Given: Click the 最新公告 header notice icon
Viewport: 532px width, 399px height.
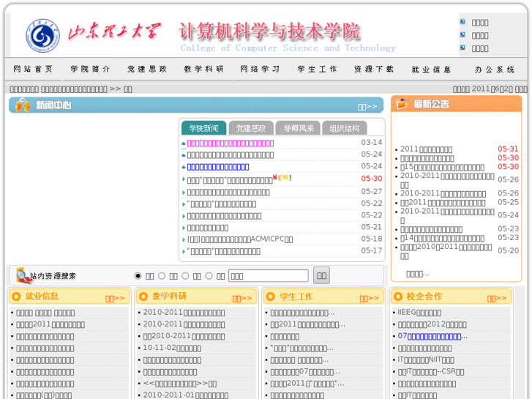Looking at the screenshot, I should point(402,103).
